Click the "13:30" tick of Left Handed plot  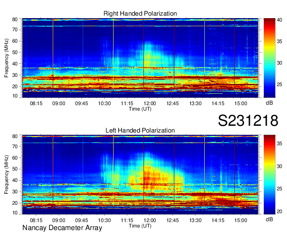point(195,220)
